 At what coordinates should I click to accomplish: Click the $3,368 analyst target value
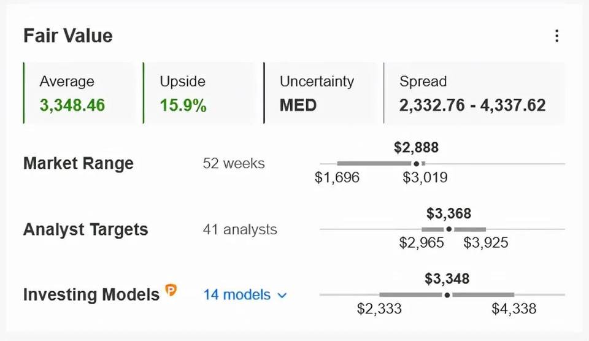pyautogui.click(x=449, y=213)
